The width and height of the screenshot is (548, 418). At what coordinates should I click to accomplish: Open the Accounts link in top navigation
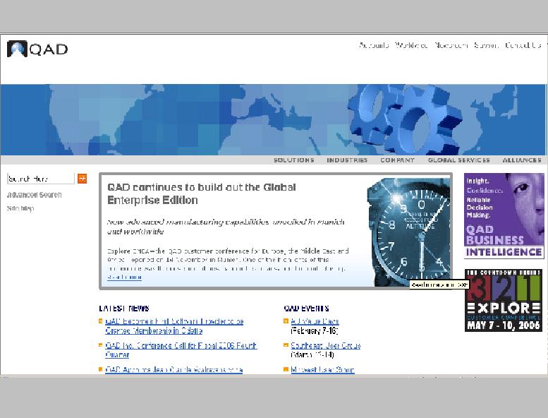pyautogui.click(x=374, y=45)
